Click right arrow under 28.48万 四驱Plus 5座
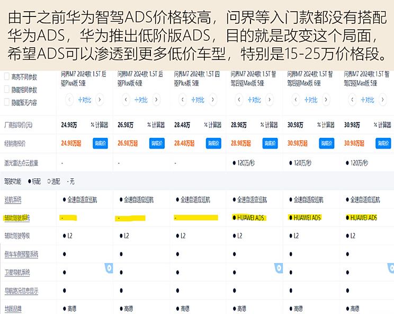This screenshot has height=314, width=394. coord(213,100)
